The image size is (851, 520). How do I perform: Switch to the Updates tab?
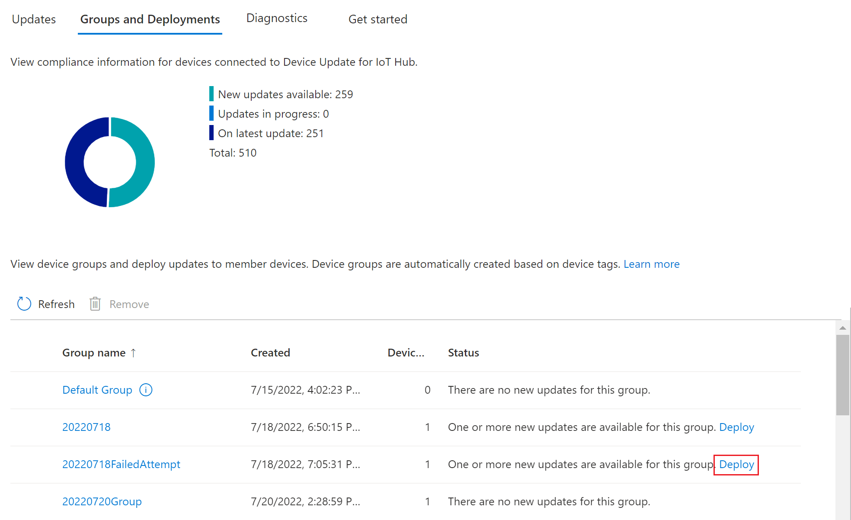(x=34, y=19)
